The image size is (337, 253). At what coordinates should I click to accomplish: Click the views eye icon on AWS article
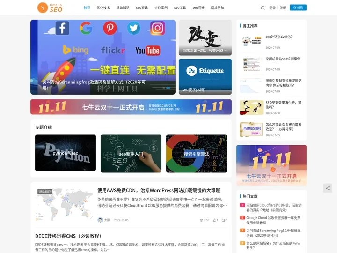click(x=201, y=220)
